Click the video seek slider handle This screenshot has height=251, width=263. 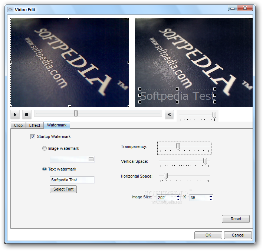76,113
